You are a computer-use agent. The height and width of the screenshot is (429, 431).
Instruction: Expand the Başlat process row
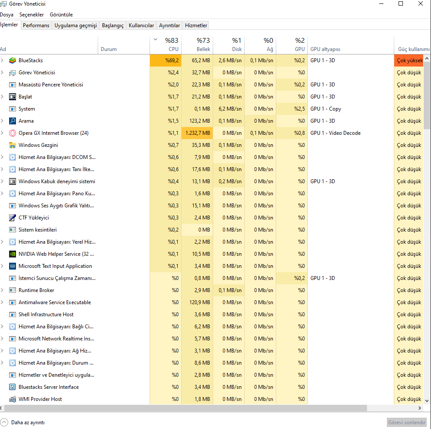coord(2,96)
